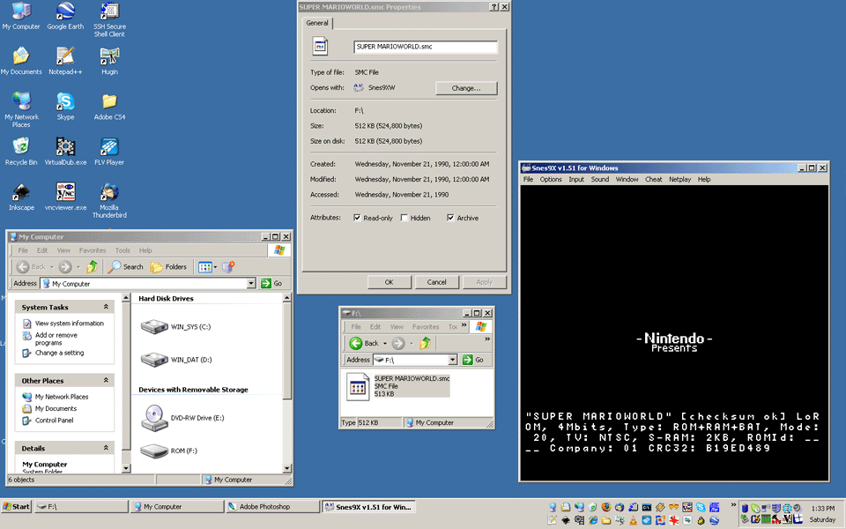Collapse the Other Places panel
This screenshot has height=529, width=846.
pos(106,381)
